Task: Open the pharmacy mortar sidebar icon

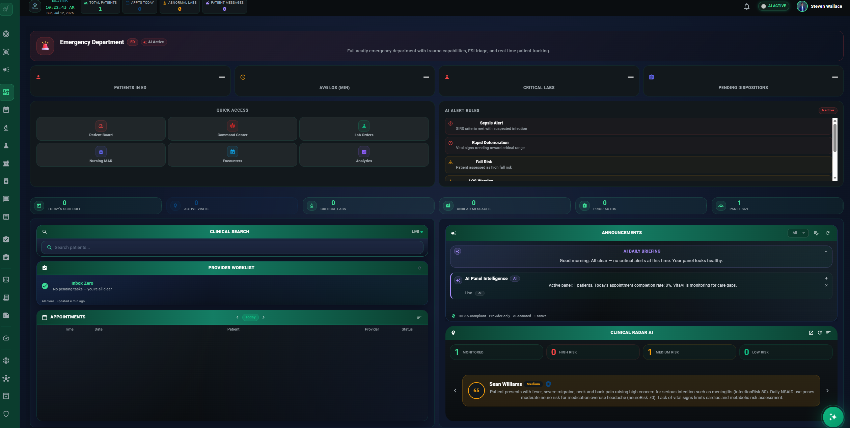Action: coord(6,164)
